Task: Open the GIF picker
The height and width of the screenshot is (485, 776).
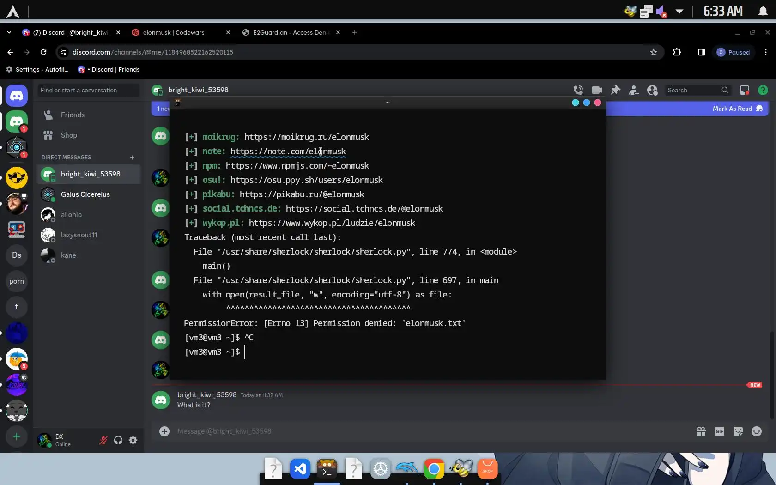Action: pyautogui.click(x=720, y=431)
